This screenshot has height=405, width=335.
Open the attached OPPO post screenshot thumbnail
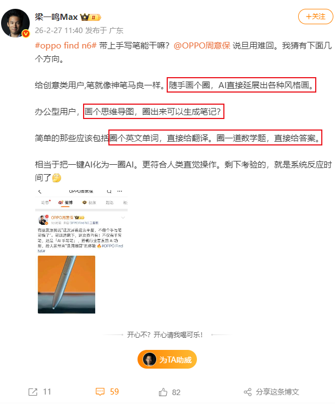(81, 251)
